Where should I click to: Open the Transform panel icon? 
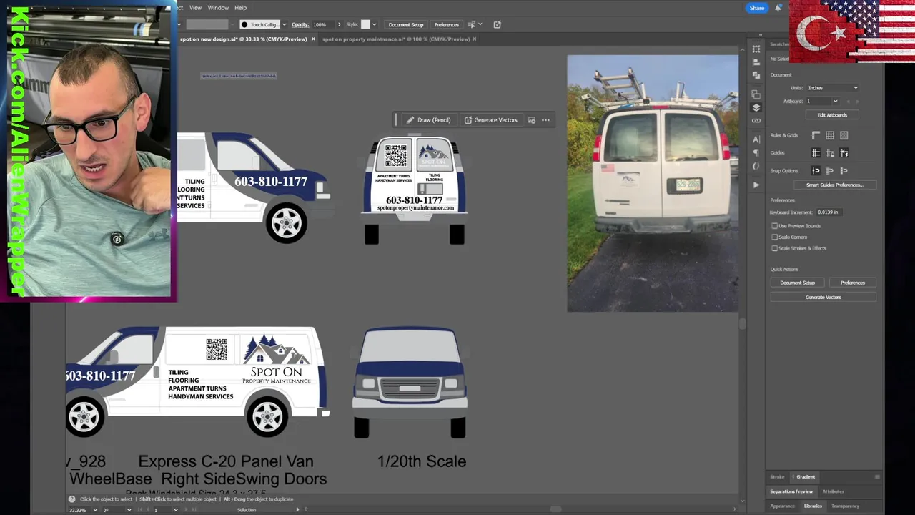(756, 49)
